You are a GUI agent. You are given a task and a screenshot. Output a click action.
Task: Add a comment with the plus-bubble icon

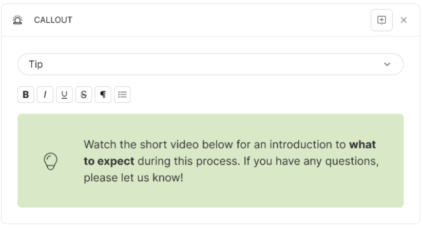tap(381, 20)
